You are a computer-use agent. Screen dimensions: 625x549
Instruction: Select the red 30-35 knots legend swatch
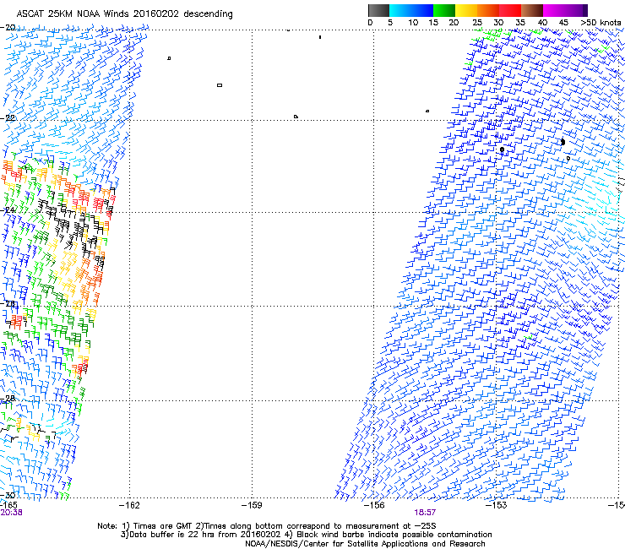click(x=510, y=10)
